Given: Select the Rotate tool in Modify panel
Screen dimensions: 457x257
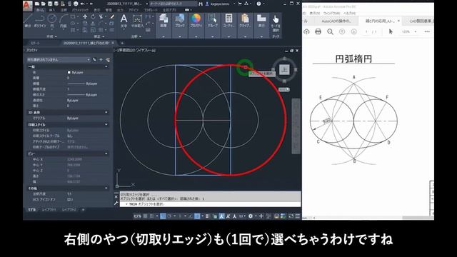Looking at the screenshot, I should (x=93, y=16).
